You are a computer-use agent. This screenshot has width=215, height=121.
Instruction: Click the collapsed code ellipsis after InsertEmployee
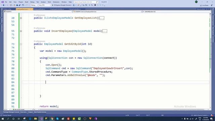104,31
